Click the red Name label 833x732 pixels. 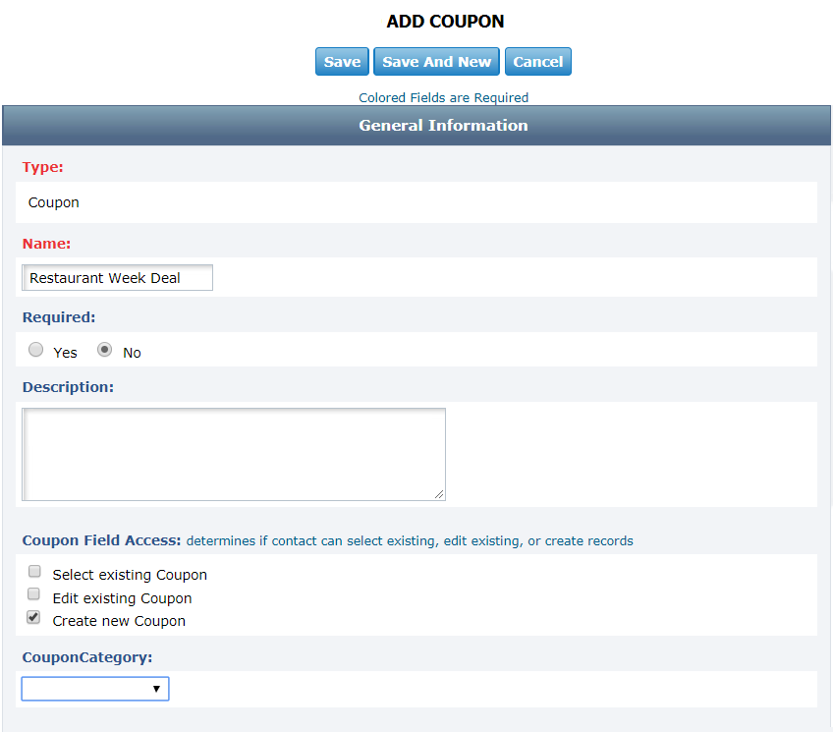click(46, 244)
